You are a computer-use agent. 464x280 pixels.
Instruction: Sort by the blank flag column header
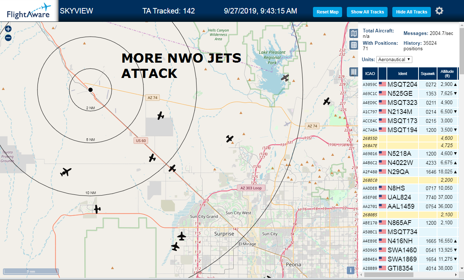[x=382, y=74]
